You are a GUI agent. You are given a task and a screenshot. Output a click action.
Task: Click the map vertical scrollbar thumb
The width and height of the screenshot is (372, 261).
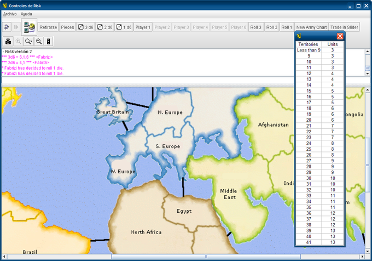(x=368, y=164)
